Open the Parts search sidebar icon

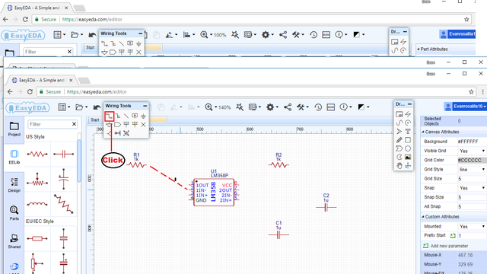14,213
